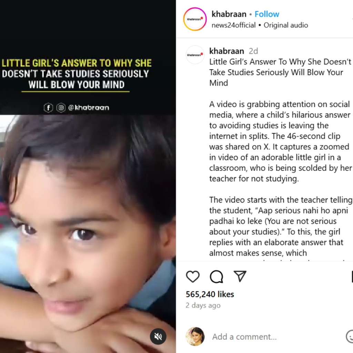The height and width of the screenshot is (353, 353).
Task: Unmute the video sound
Action: 158,336
